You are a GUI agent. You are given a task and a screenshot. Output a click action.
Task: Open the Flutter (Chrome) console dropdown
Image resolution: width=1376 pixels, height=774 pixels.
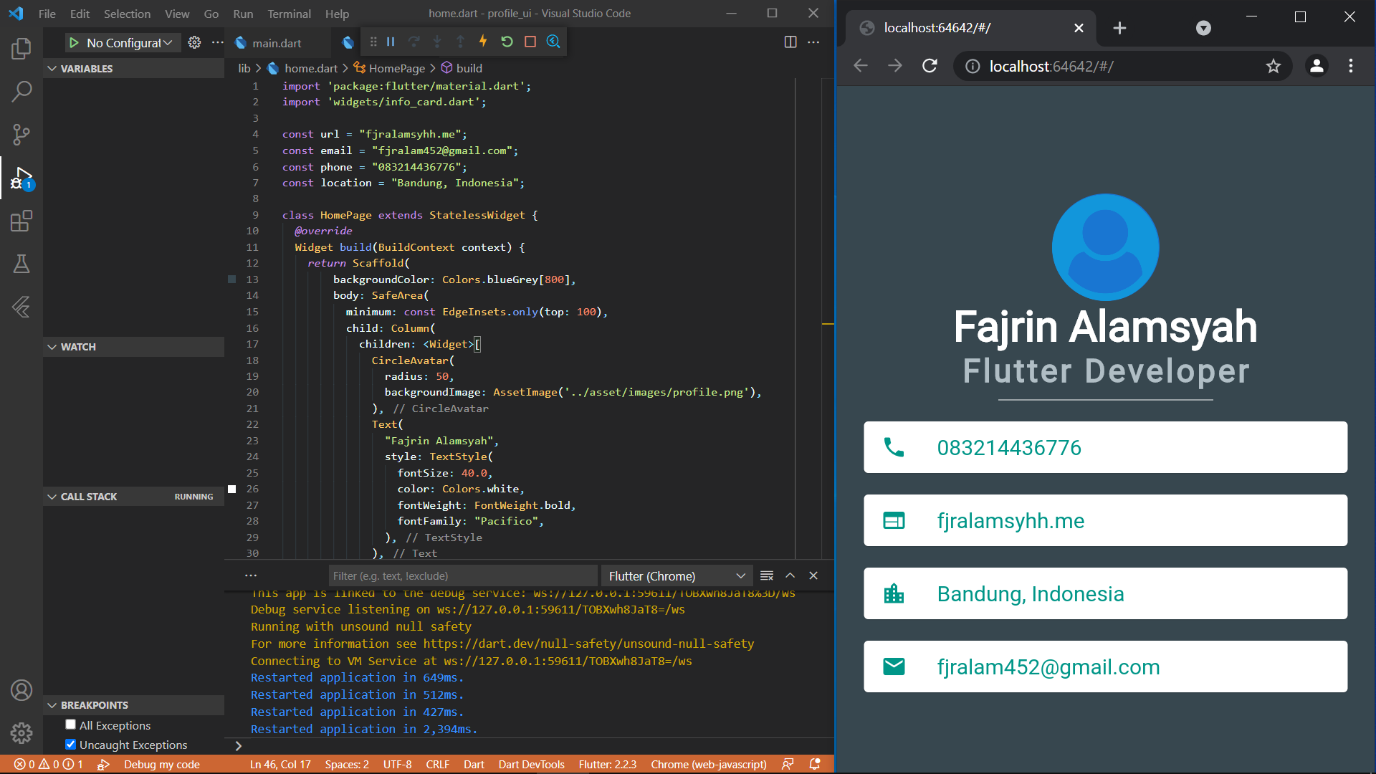[674, 575]
